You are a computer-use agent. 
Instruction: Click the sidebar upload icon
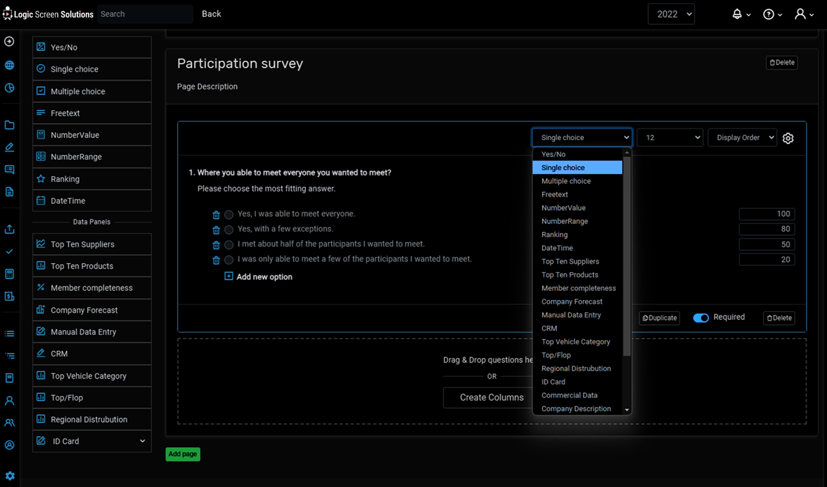click(9, 229)
